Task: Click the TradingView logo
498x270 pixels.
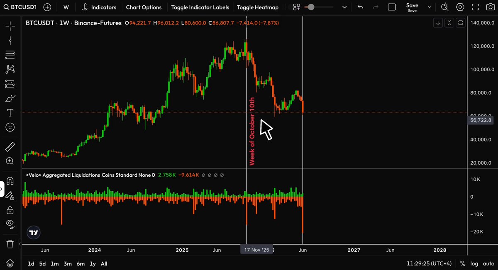Action: [x=34, y=233]
